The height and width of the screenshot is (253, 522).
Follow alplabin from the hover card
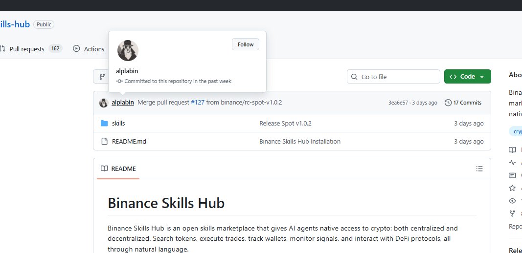tap(246, 44)
